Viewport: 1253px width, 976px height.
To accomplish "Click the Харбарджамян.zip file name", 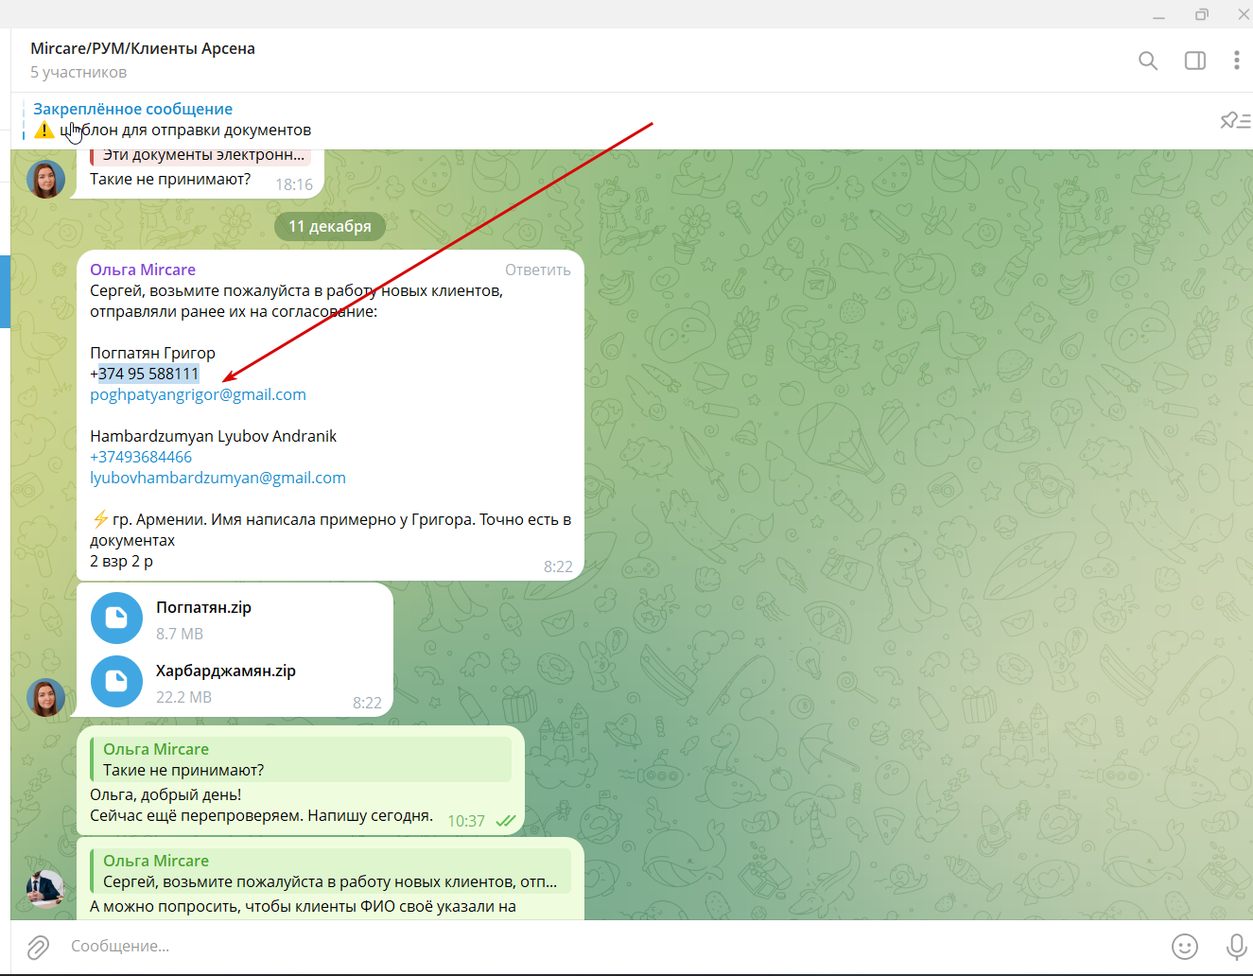I will point(226,671).
